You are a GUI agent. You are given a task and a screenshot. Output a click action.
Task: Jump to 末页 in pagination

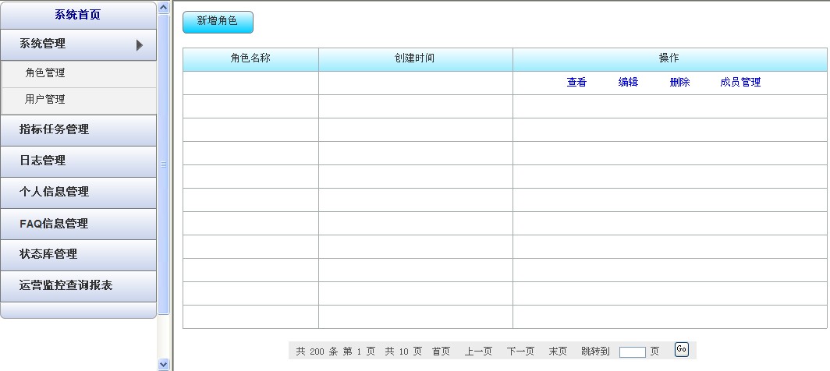tap(558, 352)
